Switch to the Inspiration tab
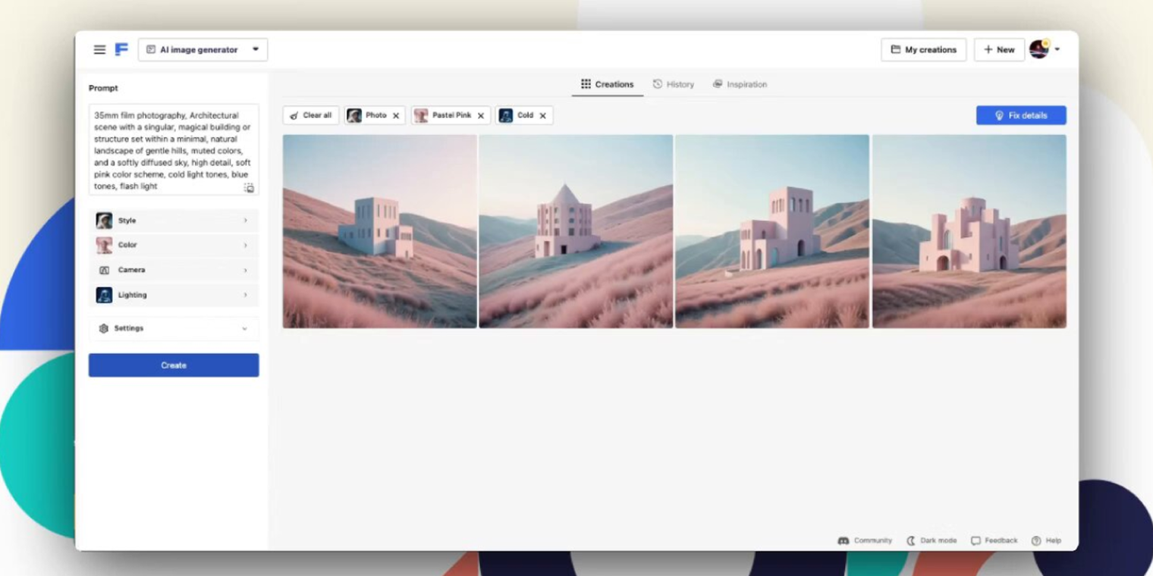This screenshot has width=1153, height=576. pyautogui.click(x=740, y=84)
